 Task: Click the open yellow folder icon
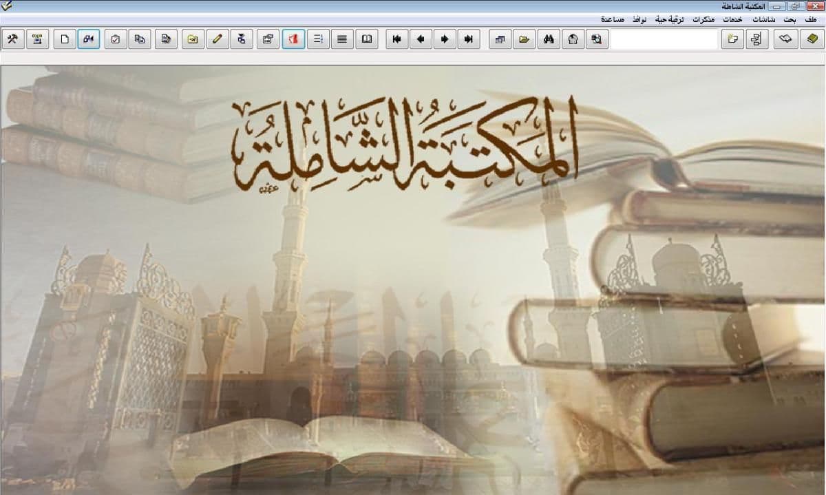pyautogui.click(x=525, y=39)
